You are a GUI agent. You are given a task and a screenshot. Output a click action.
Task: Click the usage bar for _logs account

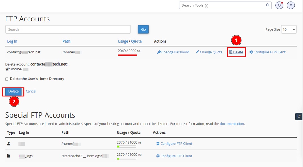click(126, 159)
